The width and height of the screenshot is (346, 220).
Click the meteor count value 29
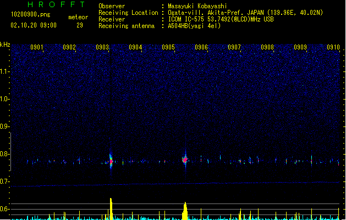pyautogui.click(x=80, y=25)
